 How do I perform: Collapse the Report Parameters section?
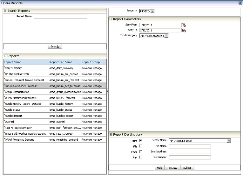click(111, 19)
